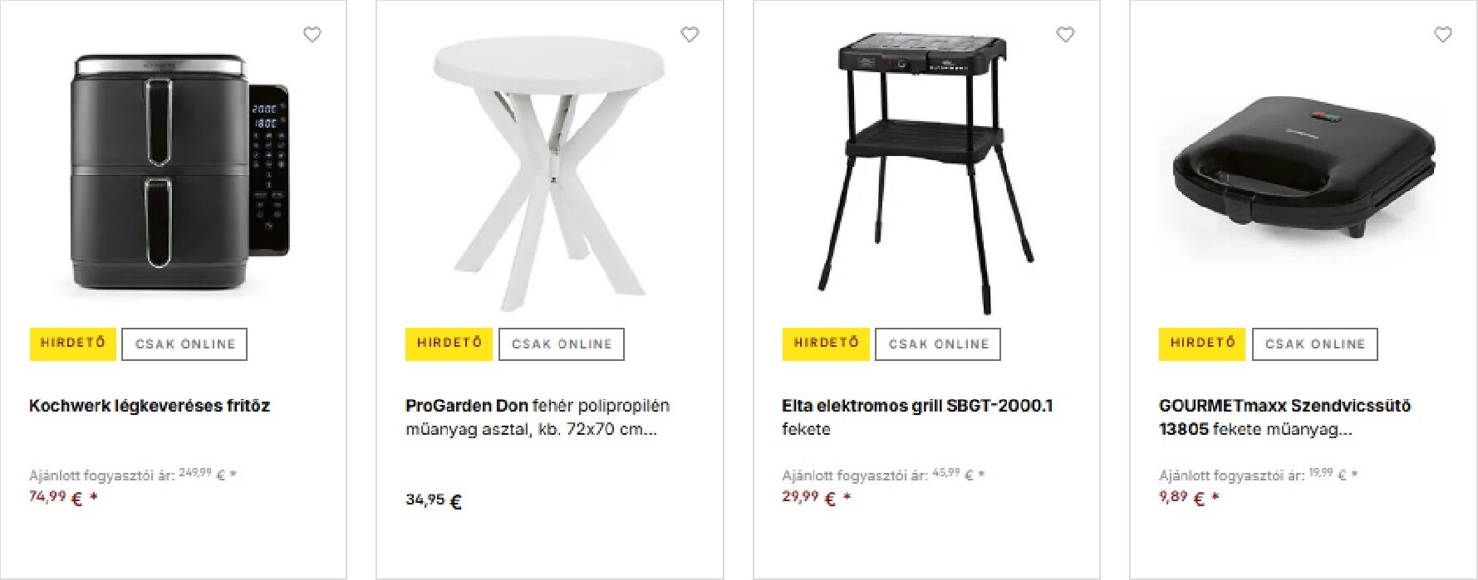The width and height of the screenshot is (1478, 580).
Task: Click heart icon on Elta grill card
Action: coord(1065,35)
